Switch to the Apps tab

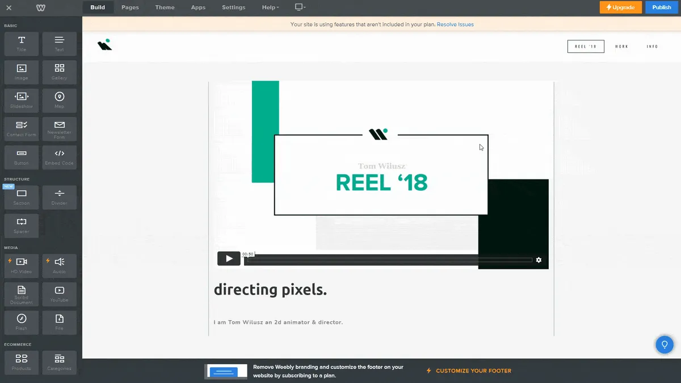coord(198,7)
